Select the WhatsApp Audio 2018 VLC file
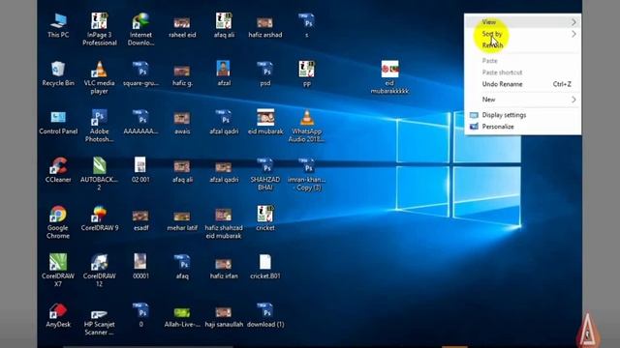Viewport: 620px width, 348px height. 307,126
